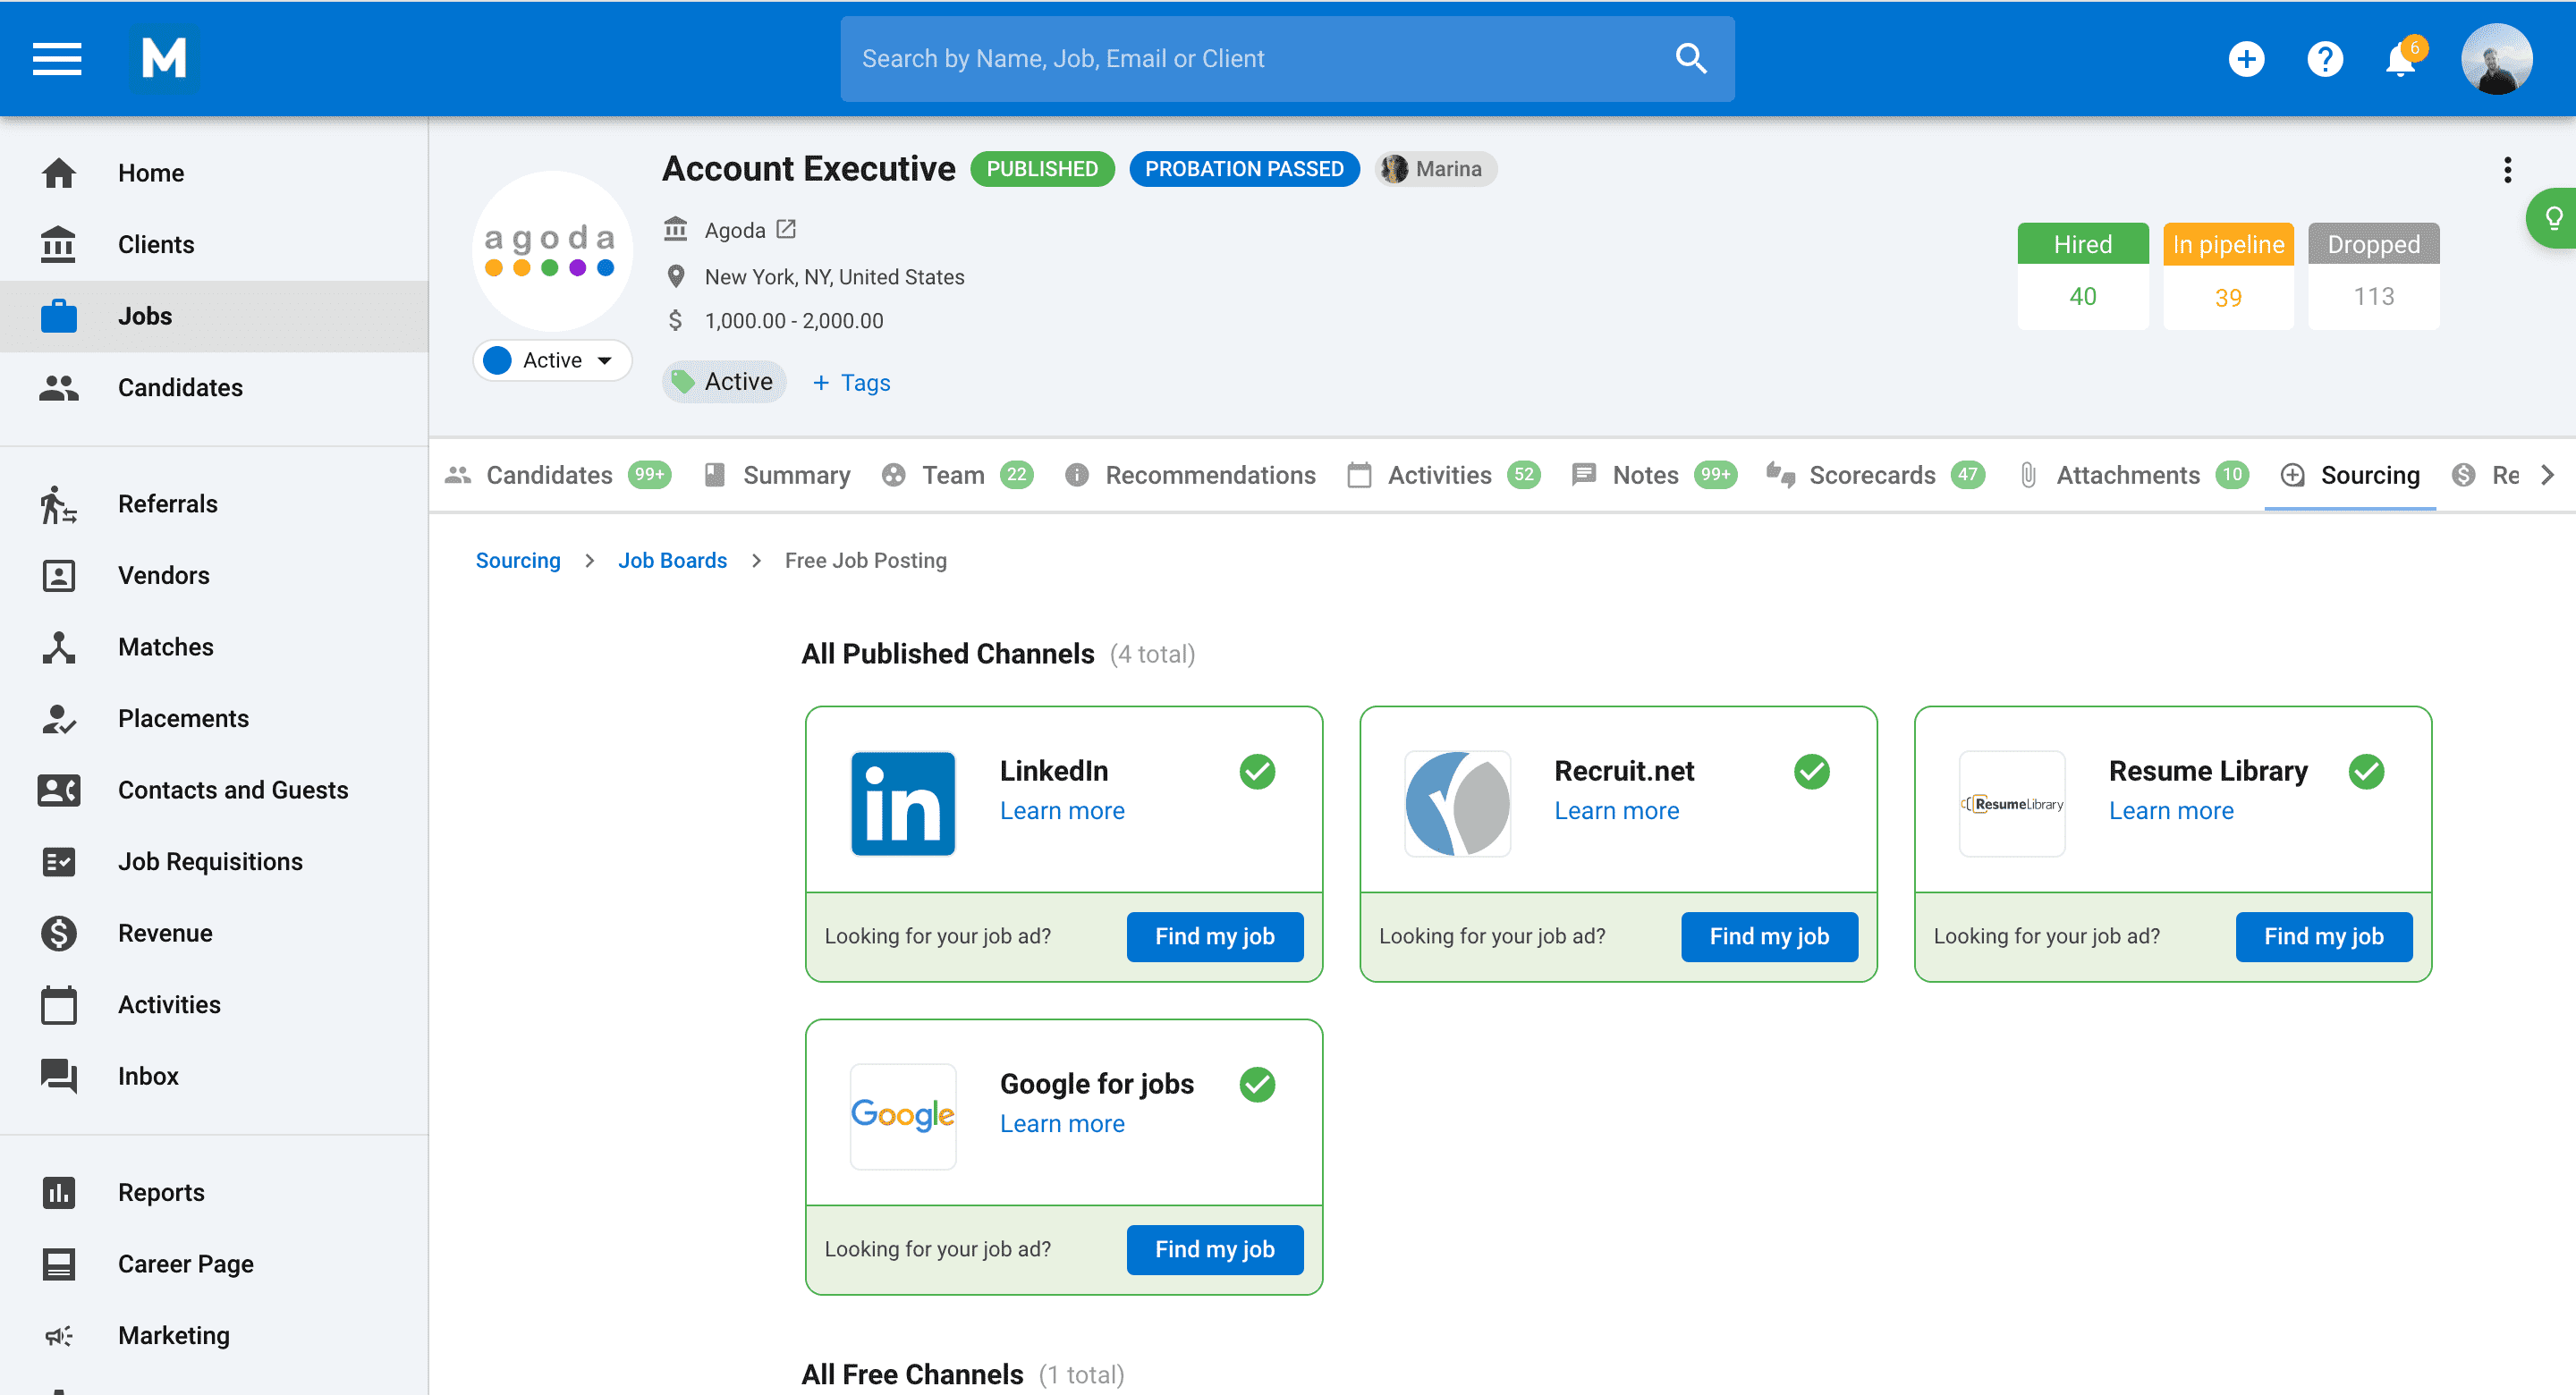Click Find my job for LinkedIn
The width and height of the screenshot is (2576, 1395).
pyautogui.click(x=1214, y=937)
